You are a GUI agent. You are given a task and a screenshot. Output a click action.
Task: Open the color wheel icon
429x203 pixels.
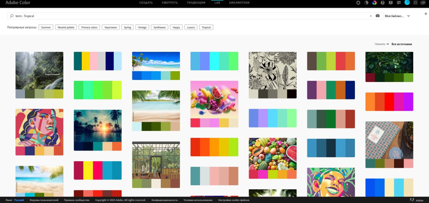374,2
